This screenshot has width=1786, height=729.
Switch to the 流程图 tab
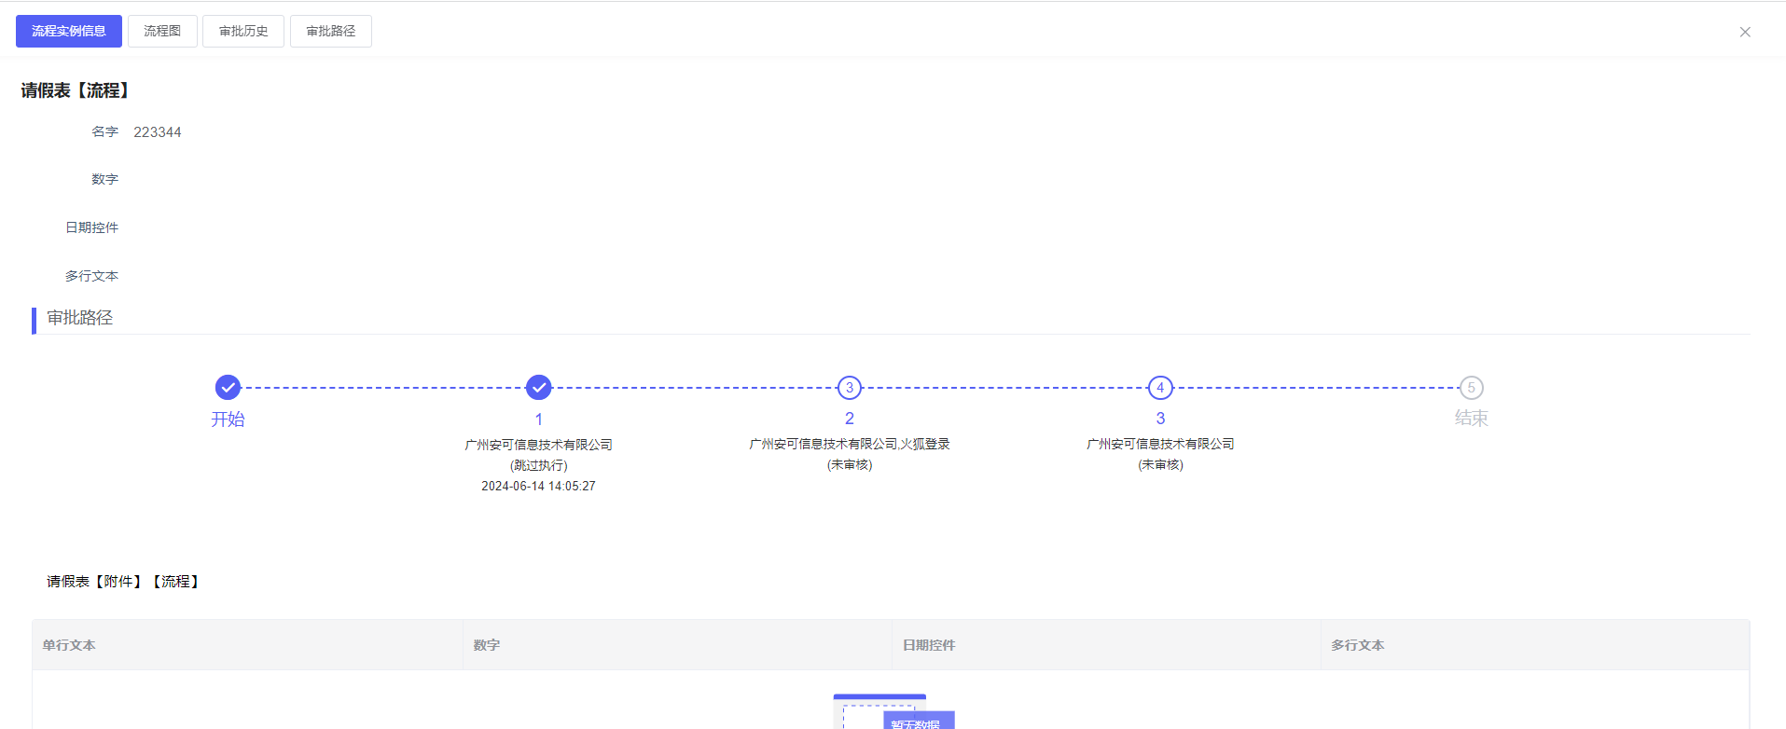162,31
